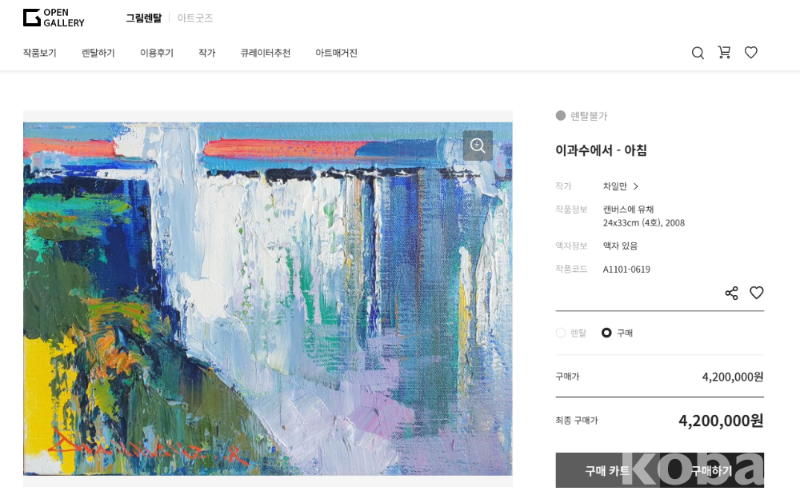Screen dimensions: 800x499
Task: Open the 아트매거진 menu item
Action: click(336, 53)
